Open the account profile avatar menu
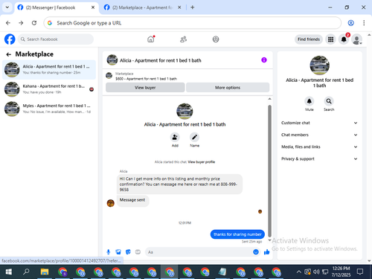 coord(357,39)
